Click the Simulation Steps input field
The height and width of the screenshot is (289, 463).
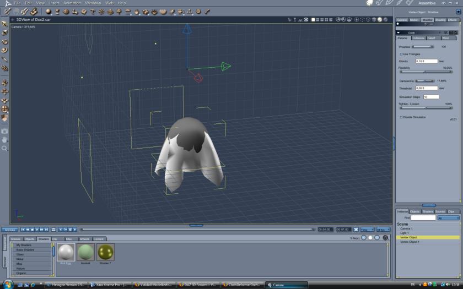pyautogui.click(x=431, y=97)
